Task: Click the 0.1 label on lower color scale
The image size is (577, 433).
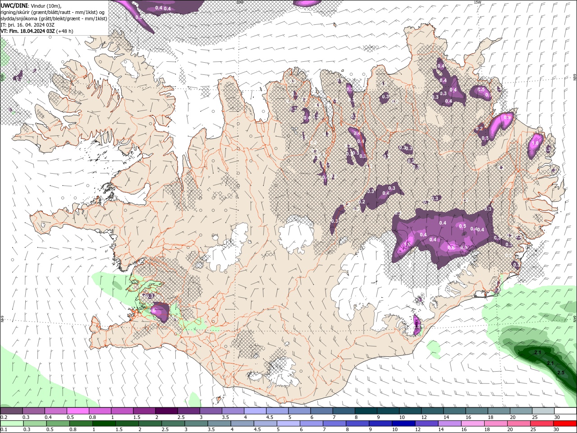Action: click(4, 429)
